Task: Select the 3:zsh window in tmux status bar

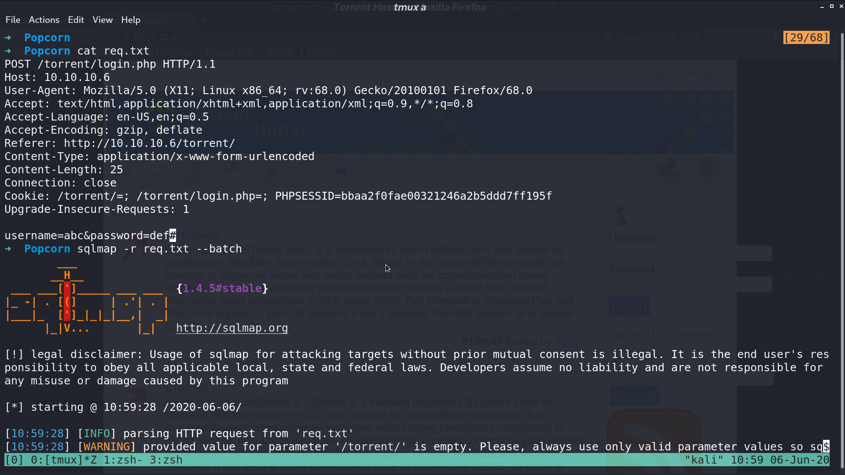Action: (x=166, y=460)
